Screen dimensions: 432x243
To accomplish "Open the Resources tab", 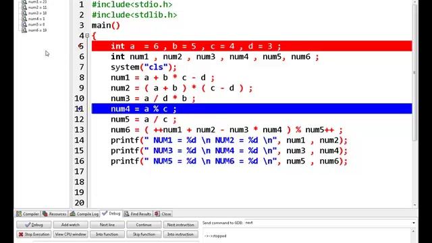I will (55, 214).
